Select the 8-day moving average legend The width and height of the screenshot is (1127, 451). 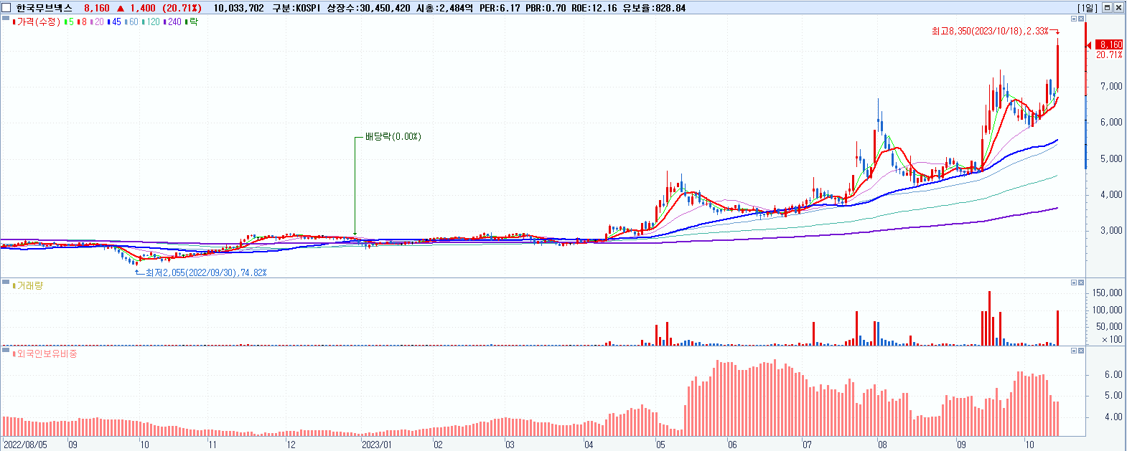click(x=81, y=22)
